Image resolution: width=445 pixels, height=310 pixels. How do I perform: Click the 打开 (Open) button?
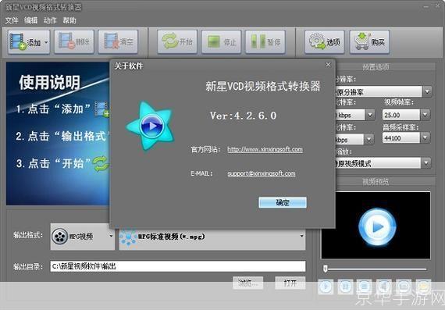click(290, 283)
